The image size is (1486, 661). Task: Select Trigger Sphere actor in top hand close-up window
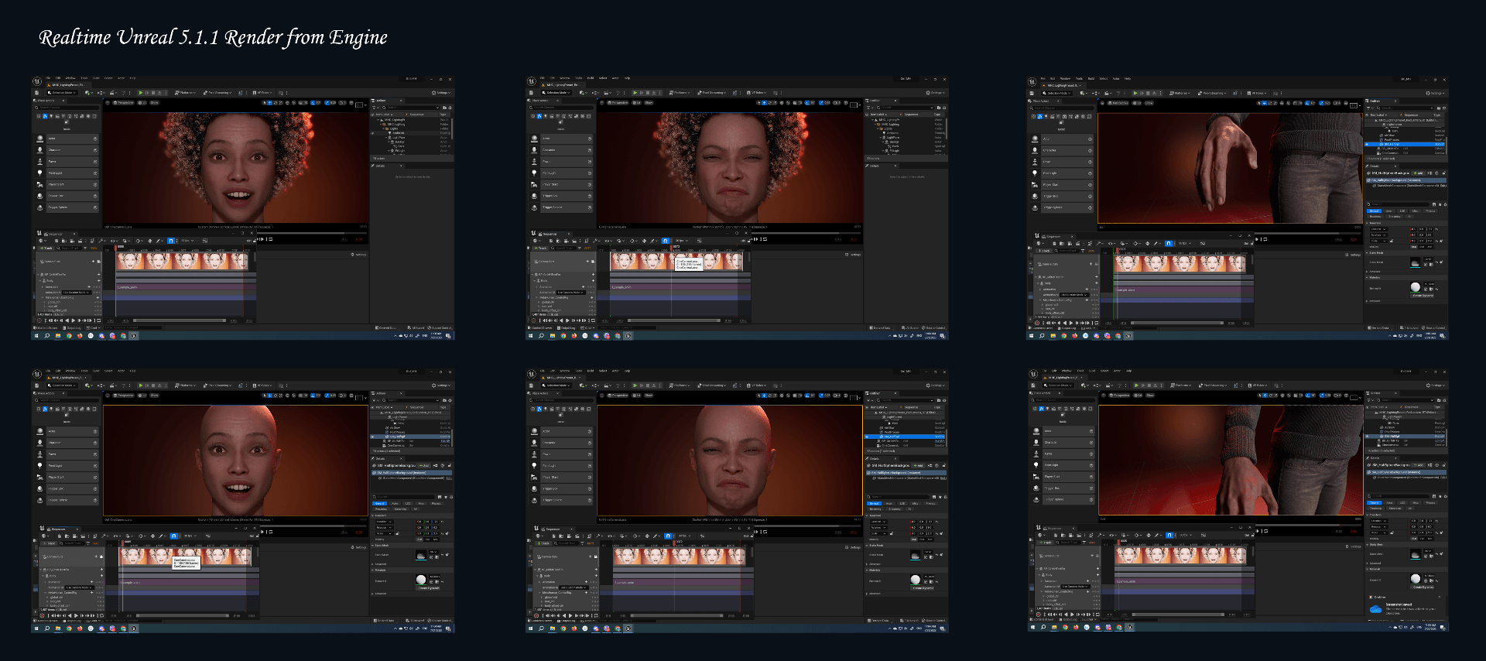click(1061, 207)
